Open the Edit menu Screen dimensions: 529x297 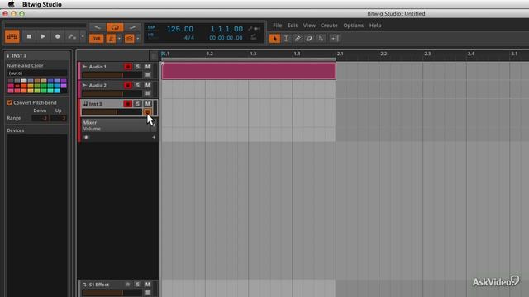292,26
